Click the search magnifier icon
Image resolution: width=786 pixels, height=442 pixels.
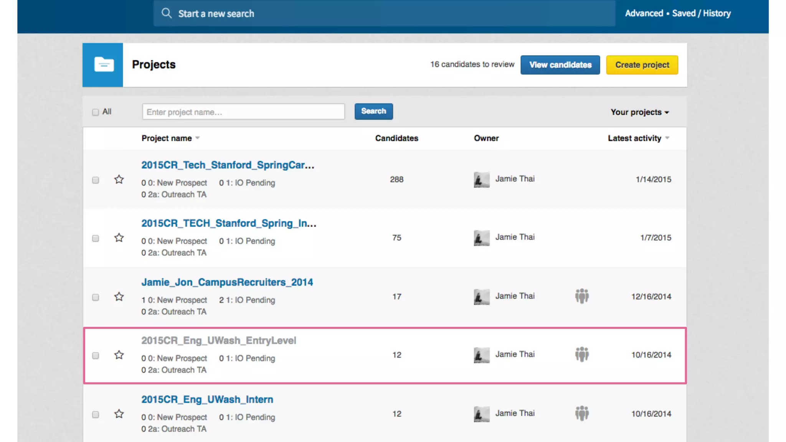166,13
